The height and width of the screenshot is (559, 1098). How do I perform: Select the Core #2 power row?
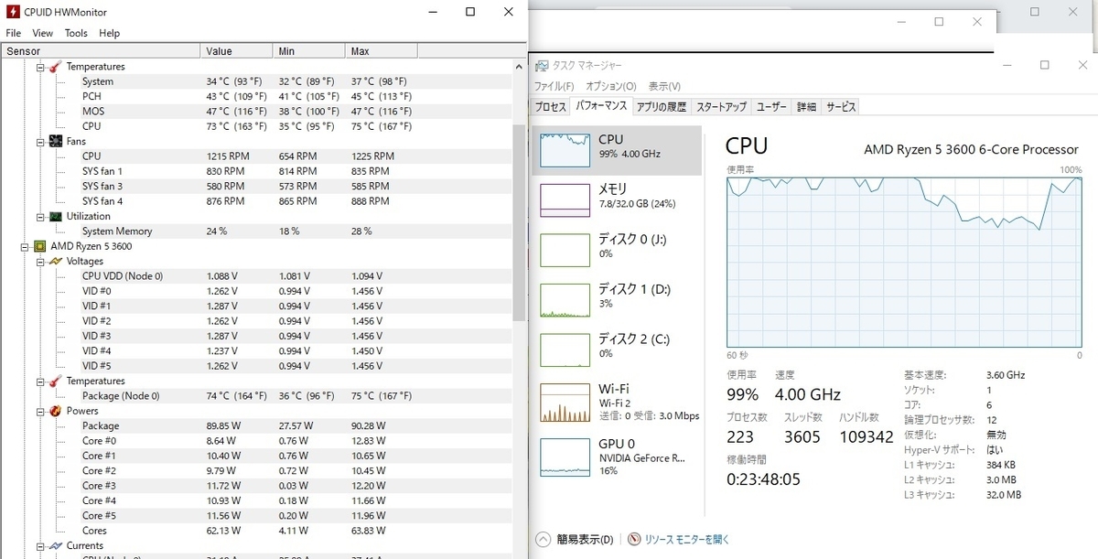tap(256, 471)
